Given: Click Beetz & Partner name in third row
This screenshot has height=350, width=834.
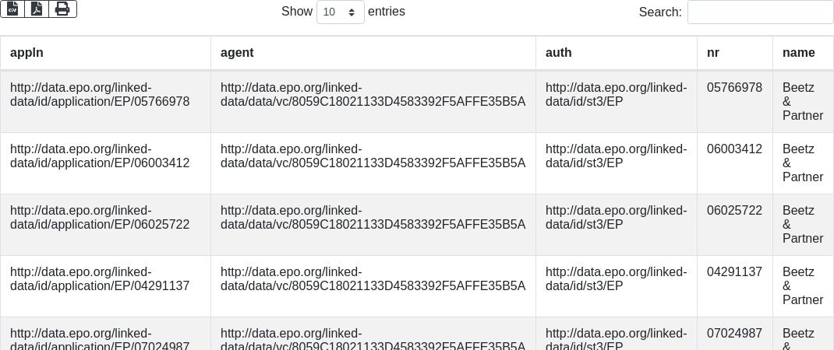Looking at the screenshot, I should coord(802,225).
